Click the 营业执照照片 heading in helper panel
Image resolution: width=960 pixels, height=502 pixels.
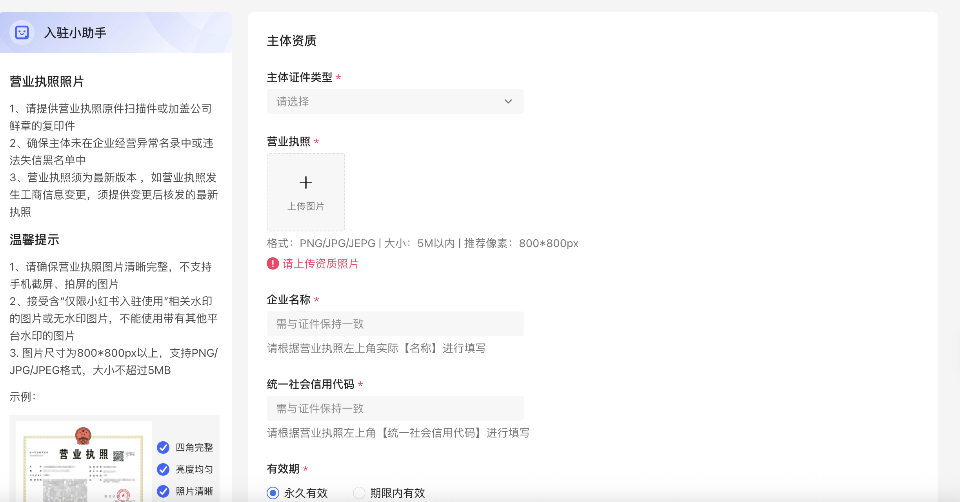pyautogui.click(x=47, y=81)
